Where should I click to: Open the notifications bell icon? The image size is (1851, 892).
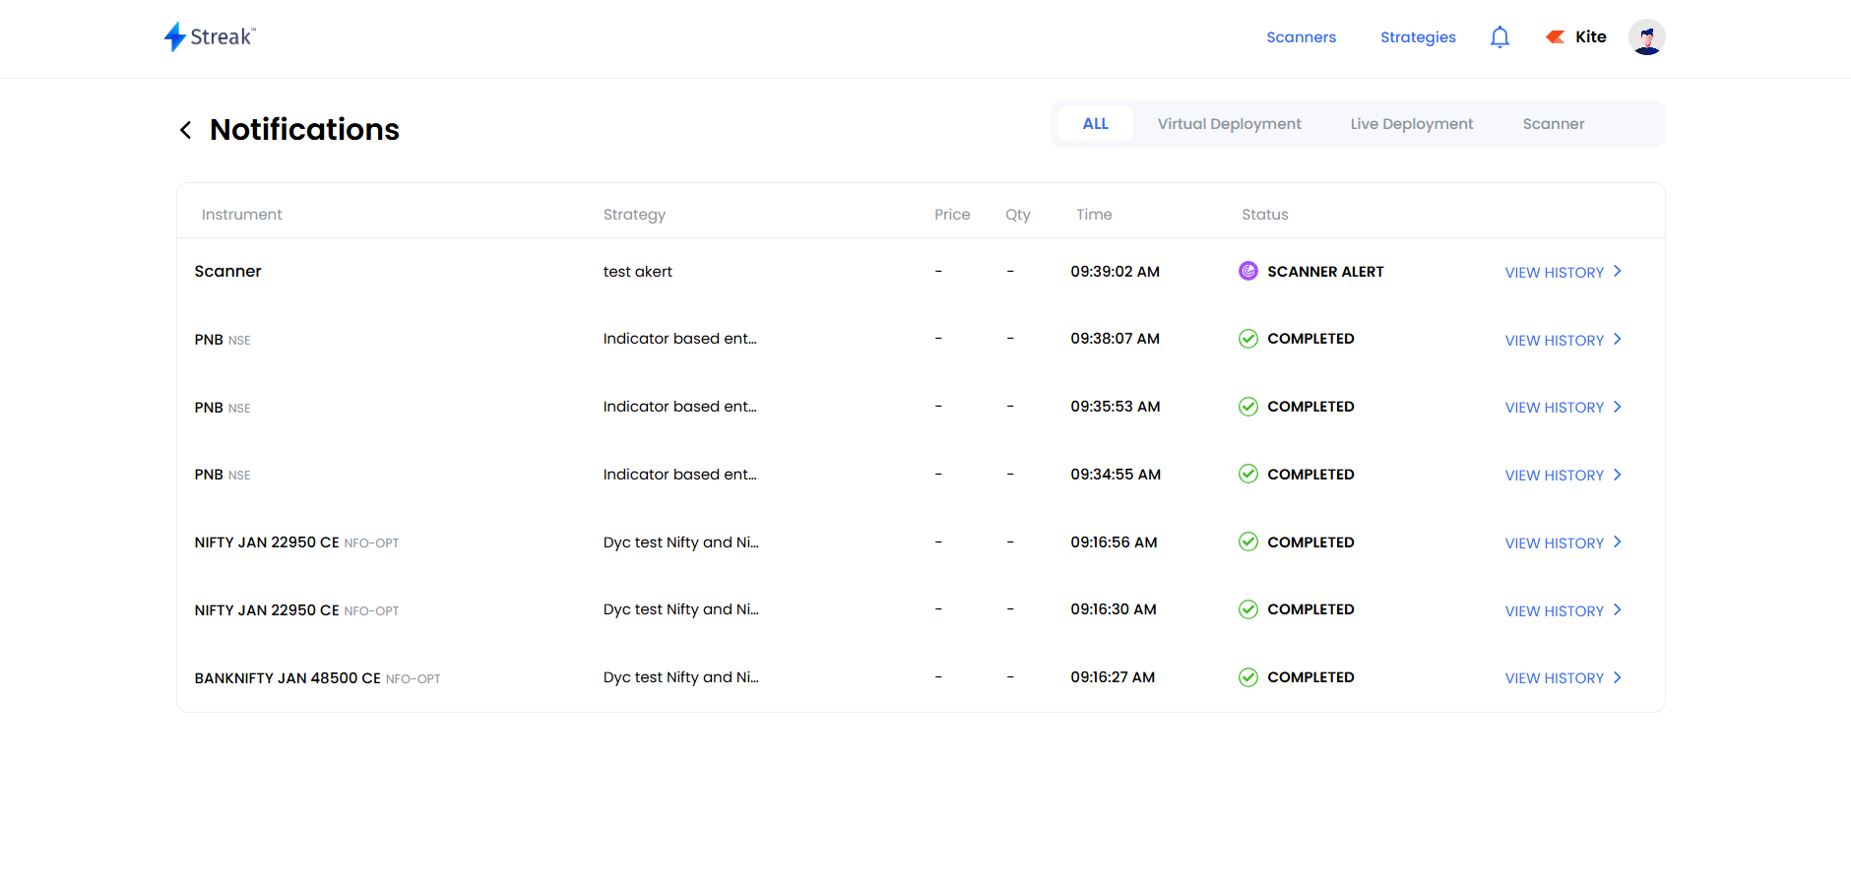(1500, 37)
